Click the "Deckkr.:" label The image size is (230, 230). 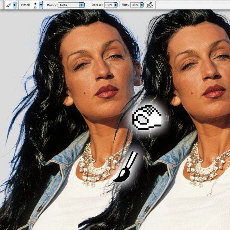(97, 5)
